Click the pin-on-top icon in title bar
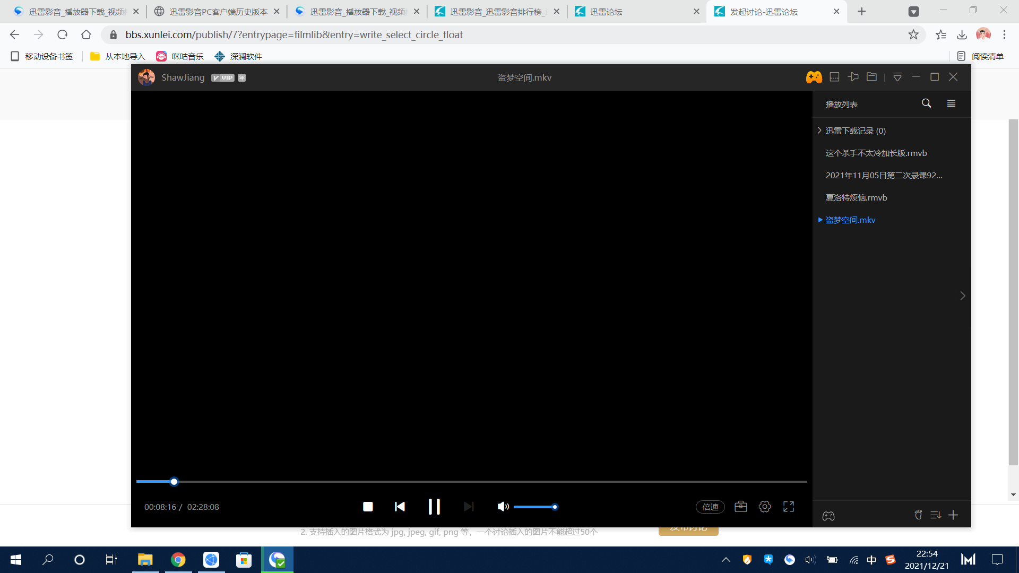The width and height of the screenshot is (1019, 573). [853, 77]
